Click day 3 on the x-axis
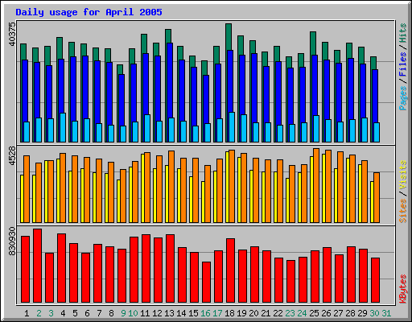Image resolution: width=412 pixels, height=322 pixels. 51,313
